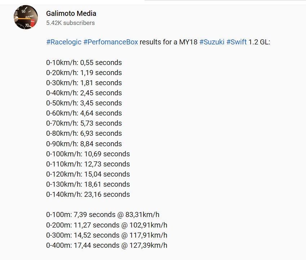This screenshot has width=306, height=260.
Task: Click the Galimoto Media channel avatar
Action: pyautogui.click(x=26, y=17)
